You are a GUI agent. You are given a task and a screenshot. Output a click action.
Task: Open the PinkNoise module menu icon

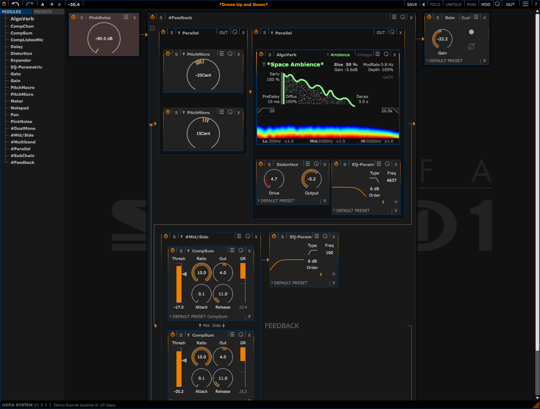coord(126,17)
